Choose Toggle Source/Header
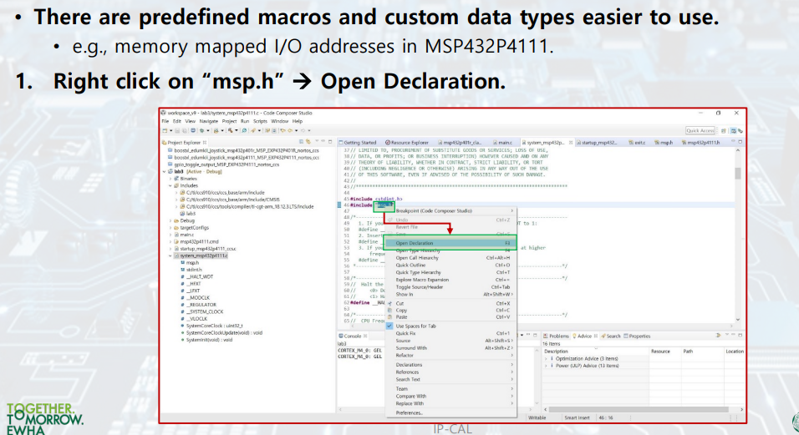The width and height of the screenshot is (799, 435). coord(450,287)
